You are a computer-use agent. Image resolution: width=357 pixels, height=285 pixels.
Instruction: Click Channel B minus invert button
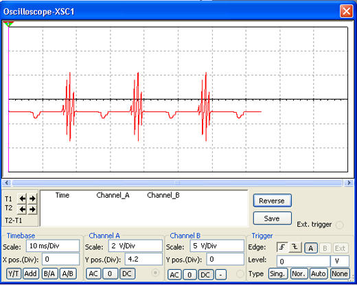(220, 275)
